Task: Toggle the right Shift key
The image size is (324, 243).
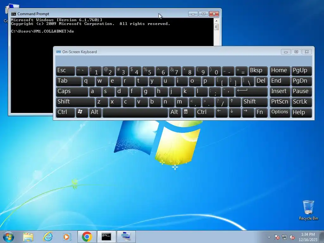Action: [x=255, y=102]
